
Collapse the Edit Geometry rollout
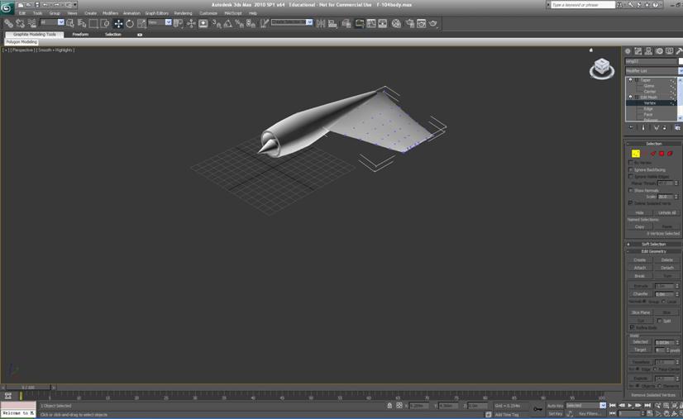653,251
